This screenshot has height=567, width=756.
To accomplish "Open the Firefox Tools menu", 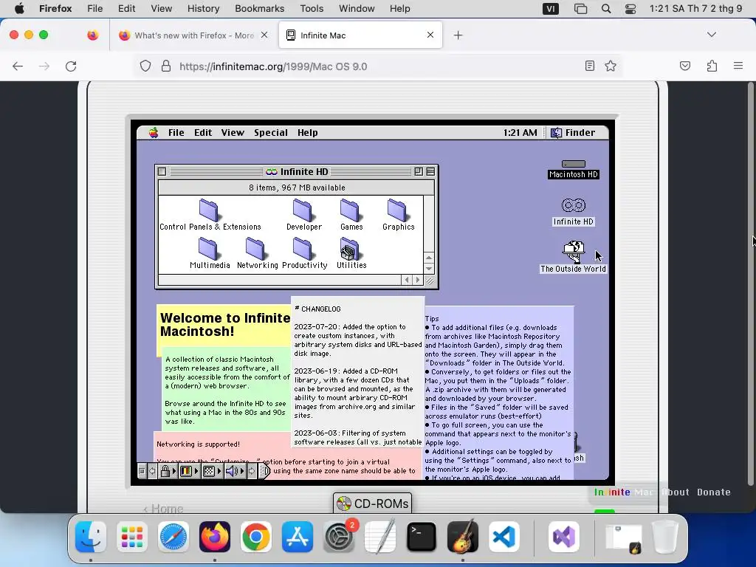I will click(x=312, y=9).
